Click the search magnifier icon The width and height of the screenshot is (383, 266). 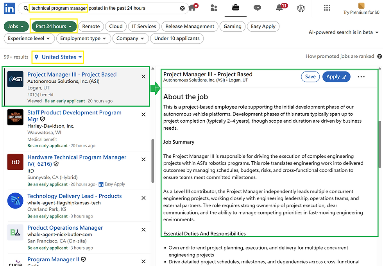point(26,8)
